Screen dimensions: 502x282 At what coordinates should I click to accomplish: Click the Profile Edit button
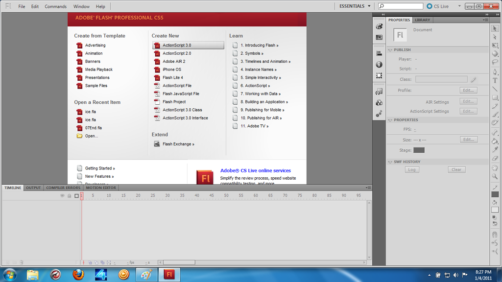click(x=468, y=91)
